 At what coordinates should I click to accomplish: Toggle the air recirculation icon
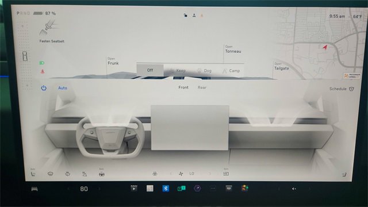point(226,174)
